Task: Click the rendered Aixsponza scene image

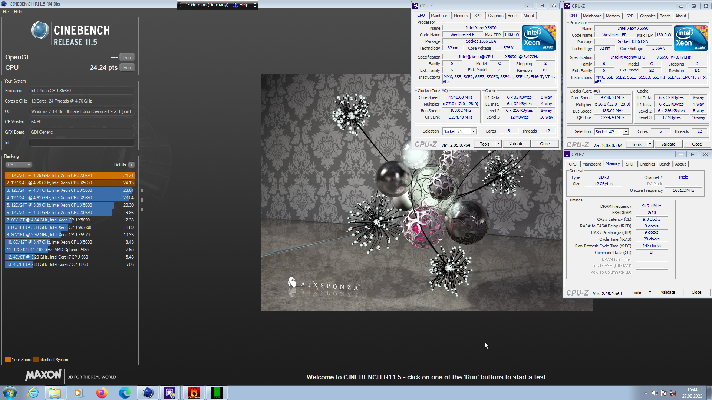Action: [427, 193]
